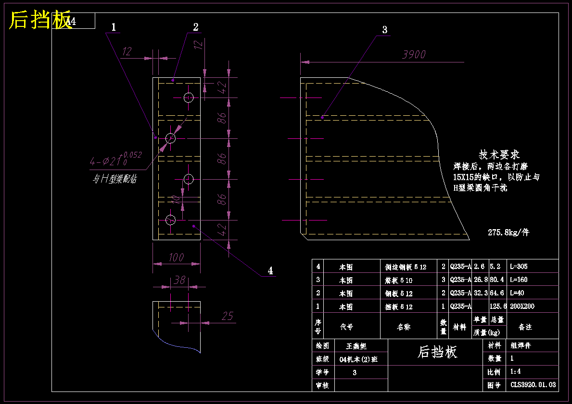Click the 学号 label
The height and width of the screenshot is (404, 572).
[322, 372]
